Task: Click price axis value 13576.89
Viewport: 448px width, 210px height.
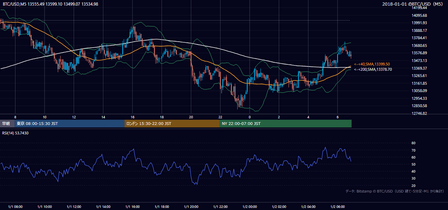Action: [419, 53]
